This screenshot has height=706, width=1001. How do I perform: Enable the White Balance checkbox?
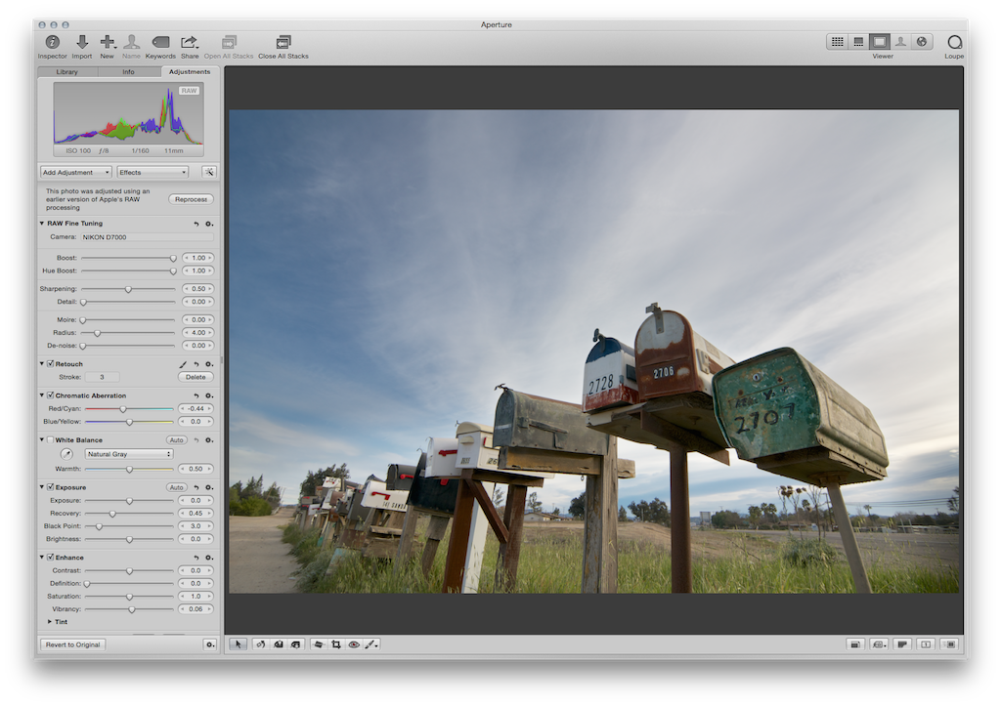click(x=51, y=440)
